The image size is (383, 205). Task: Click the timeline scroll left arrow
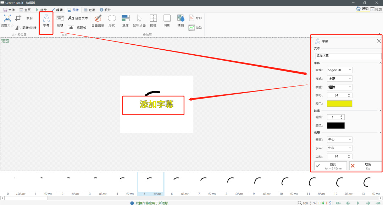[x=2, y=198]
